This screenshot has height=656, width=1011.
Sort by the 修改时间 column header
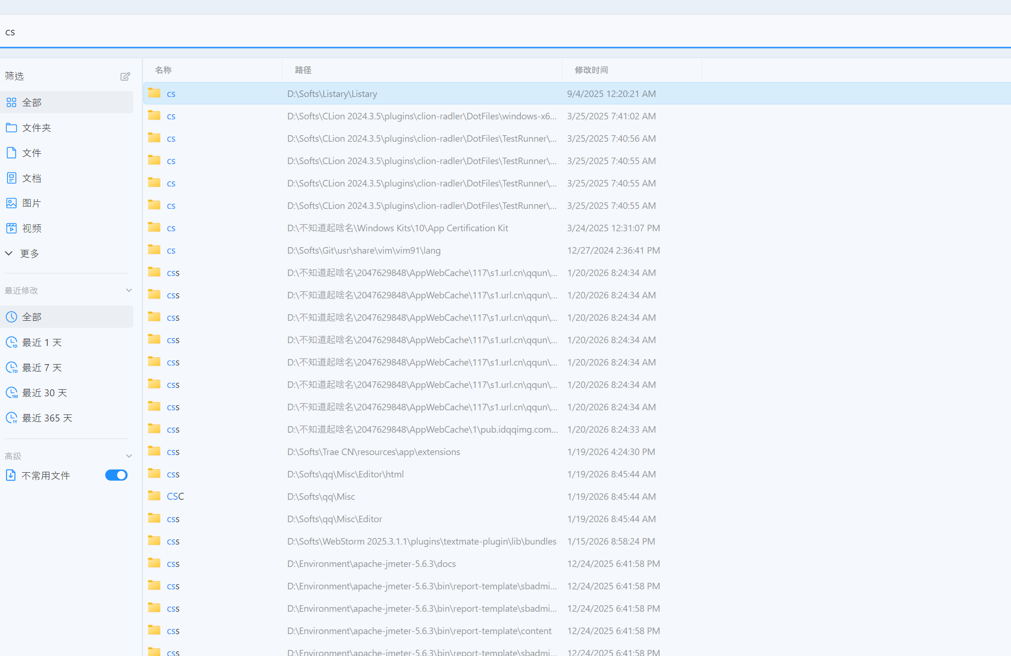(591, 70)
